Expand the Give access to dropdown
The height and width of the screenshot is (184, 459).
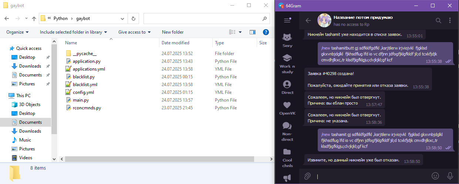(x=135, y=32)
